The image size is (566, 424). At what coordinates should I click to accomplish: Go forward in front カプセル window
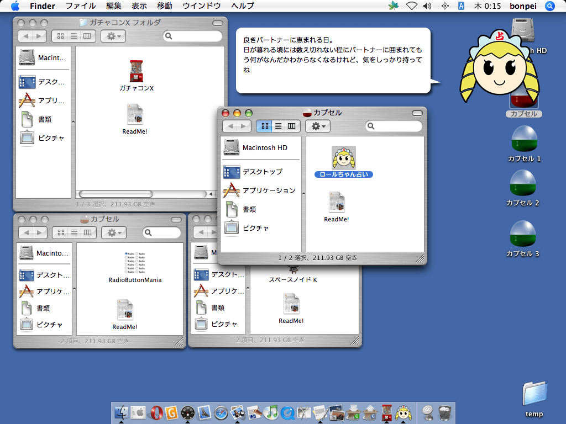coord(244,126)
